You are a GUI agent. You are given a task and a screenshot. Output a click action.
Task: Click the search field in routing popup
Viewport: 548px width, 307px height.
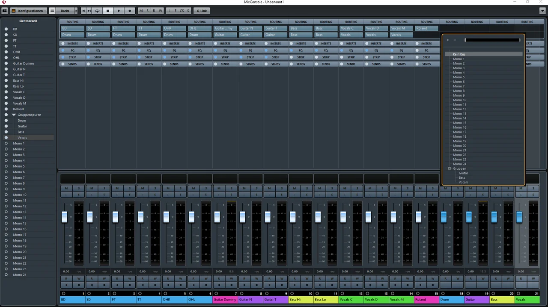pyautogui.click(x=492, y=40)
